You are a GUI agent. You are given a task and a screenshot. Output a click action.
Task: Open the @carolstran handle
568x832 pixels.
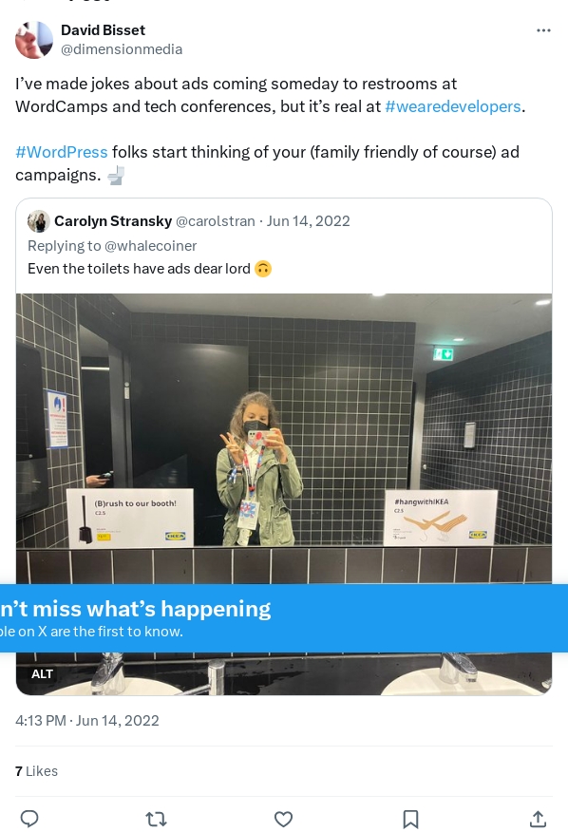tap(215, 221)
